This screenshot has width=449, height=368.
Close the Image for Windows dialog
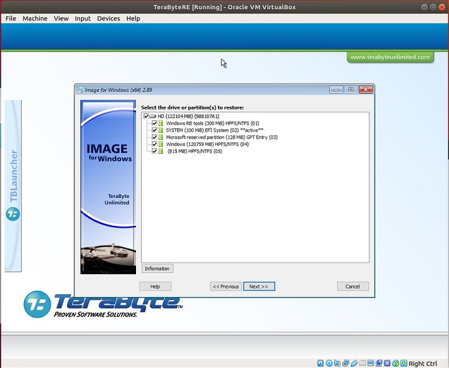[x=366, y=90]
